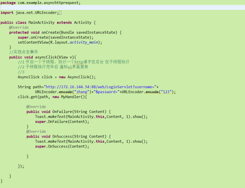
Task: Click the class name MainActivity in declaration
Action: coord(41,23)
